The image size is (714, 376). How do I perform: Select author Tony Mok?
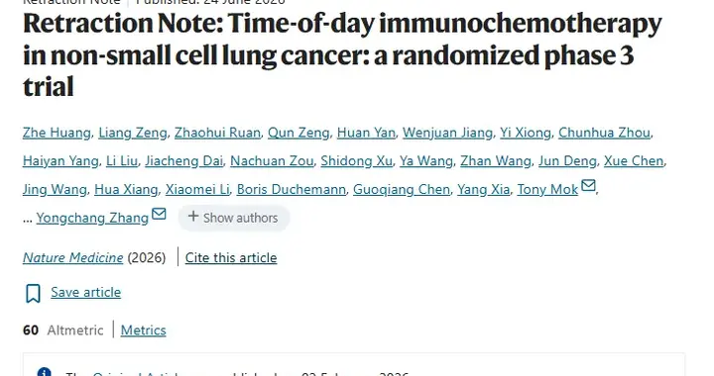547,189
